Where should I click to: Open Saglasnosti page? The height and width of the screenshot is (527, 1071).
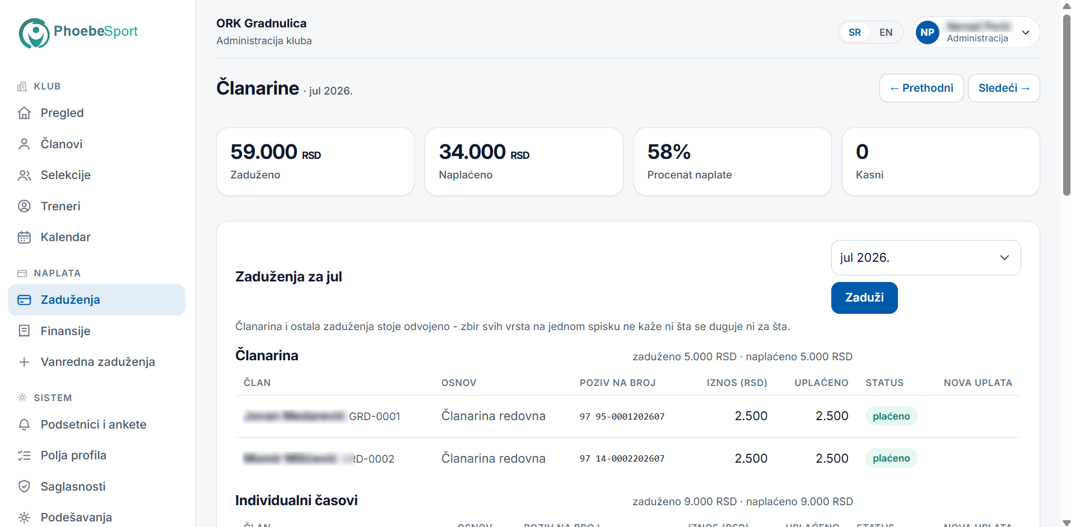(96, 487)
